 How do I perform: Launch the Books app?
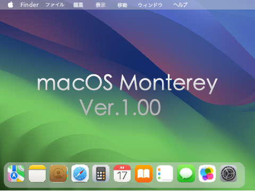(143, 173)
